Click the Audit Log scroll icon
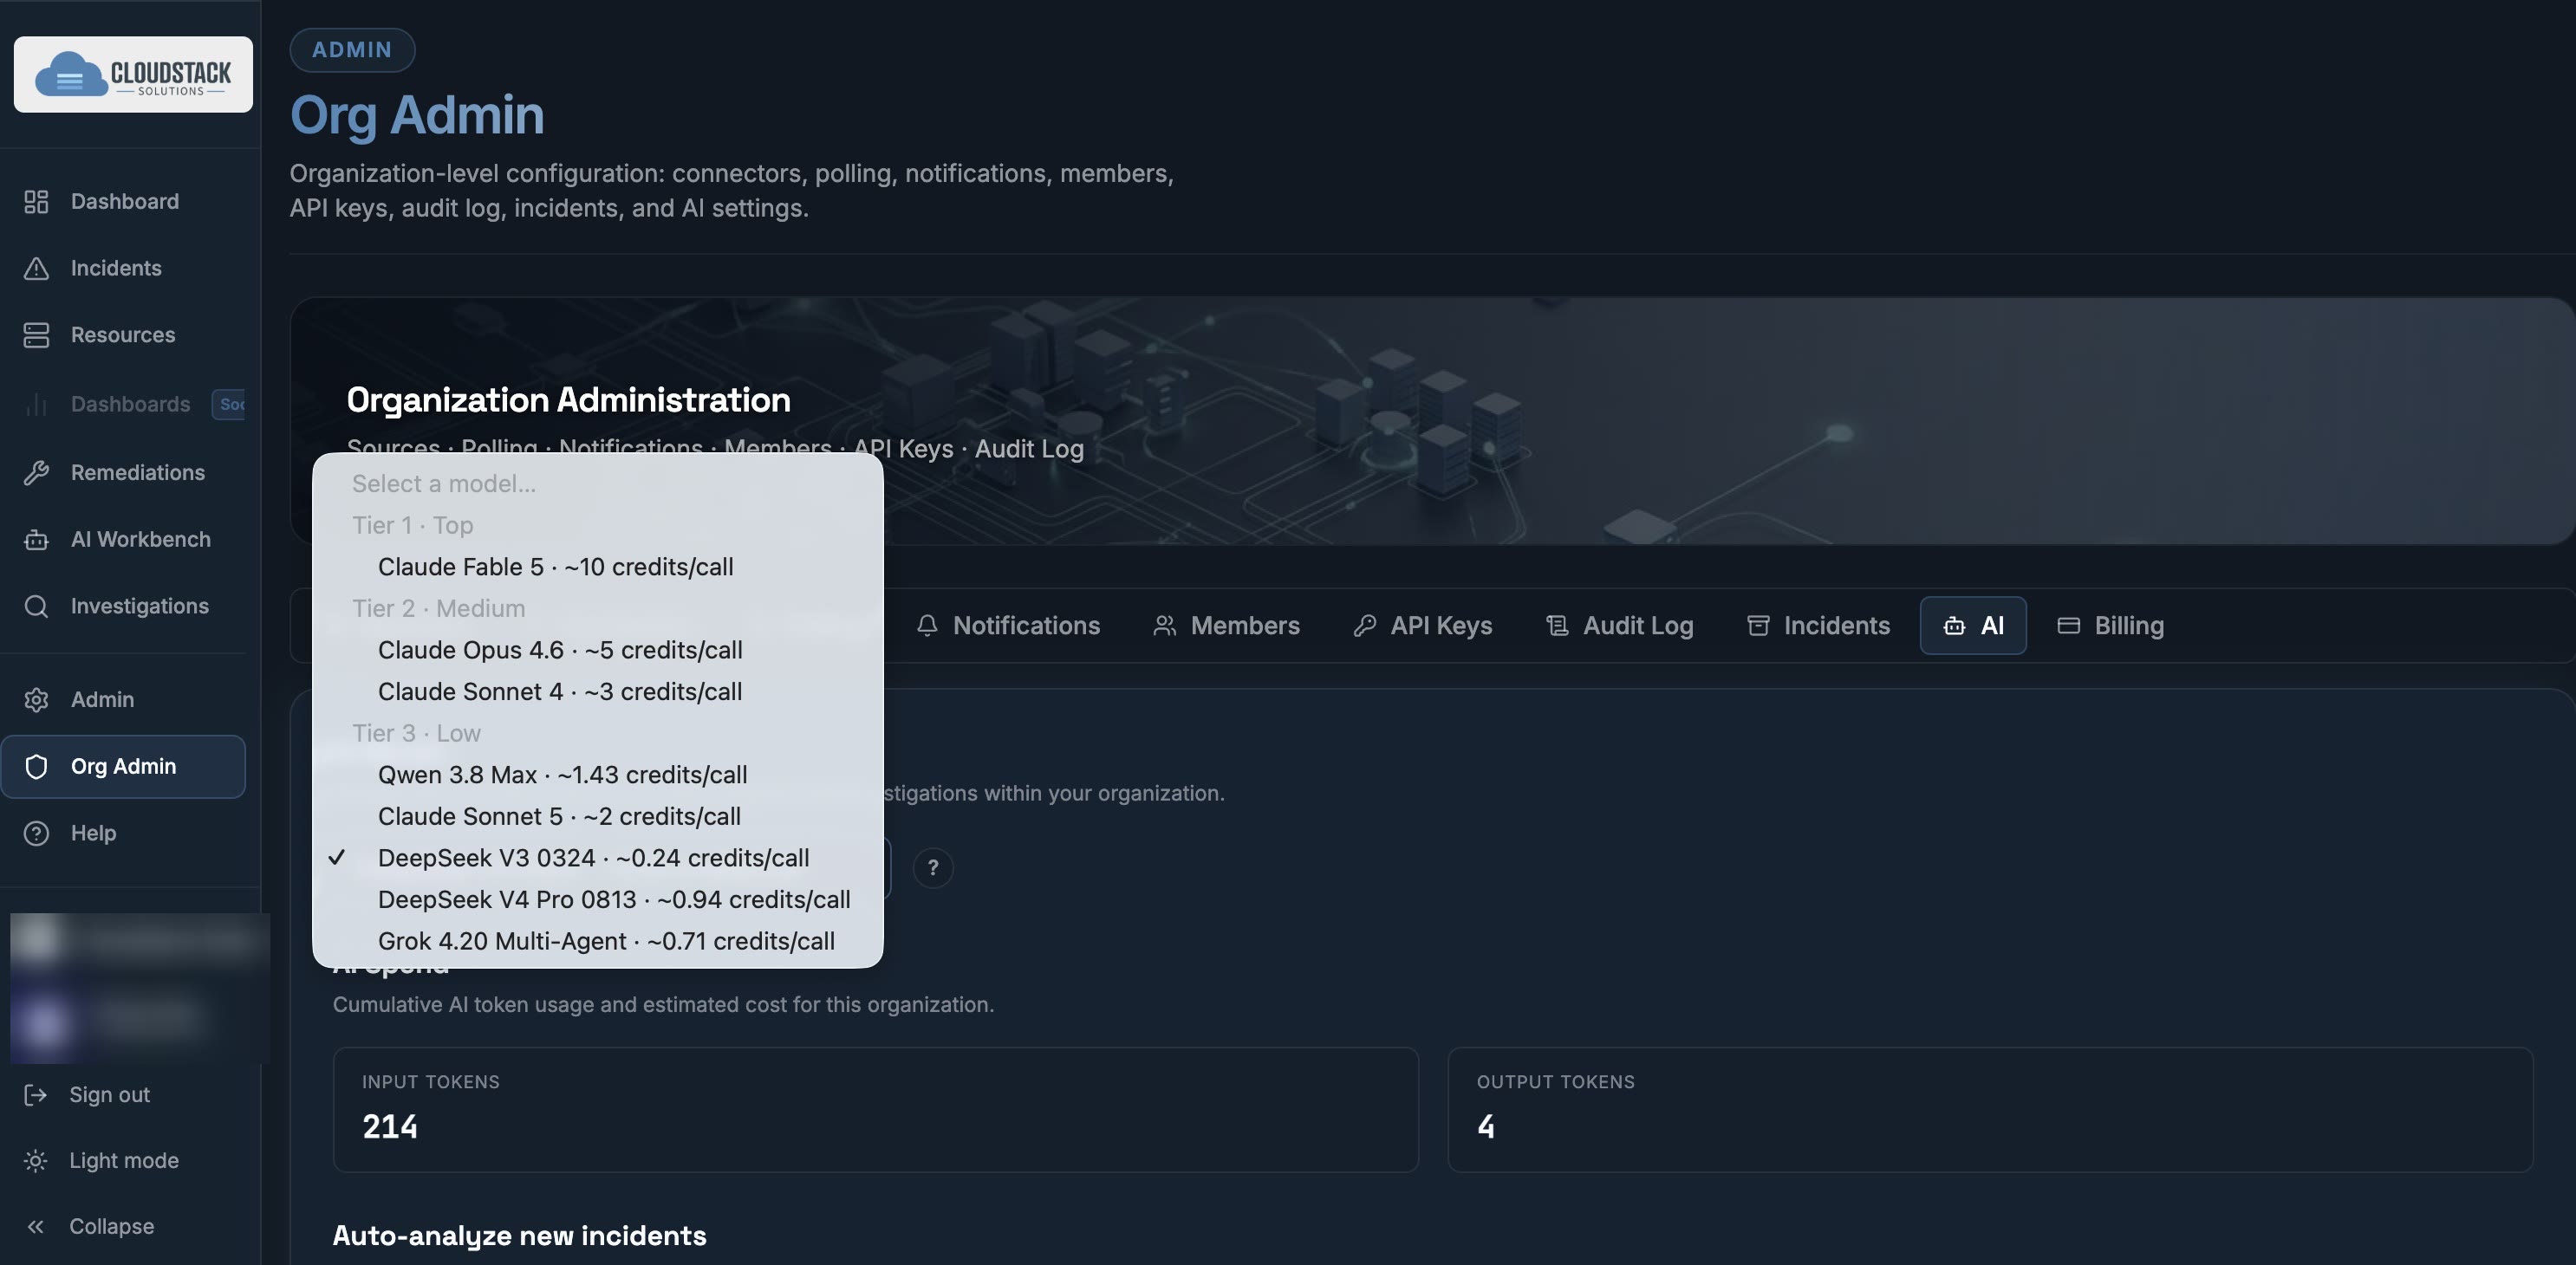 (x=1557, y=626)
